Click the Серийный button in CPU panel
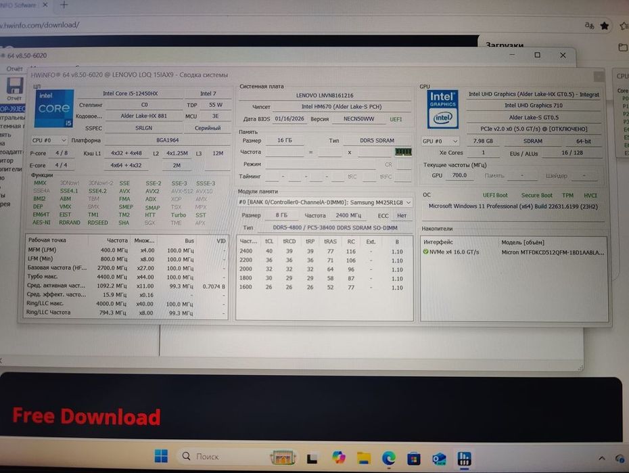629x473 pixels. 208,128
